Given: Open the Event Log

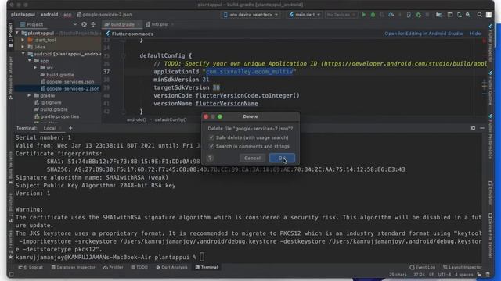Looking at the screenshot, I should point(423,267).
